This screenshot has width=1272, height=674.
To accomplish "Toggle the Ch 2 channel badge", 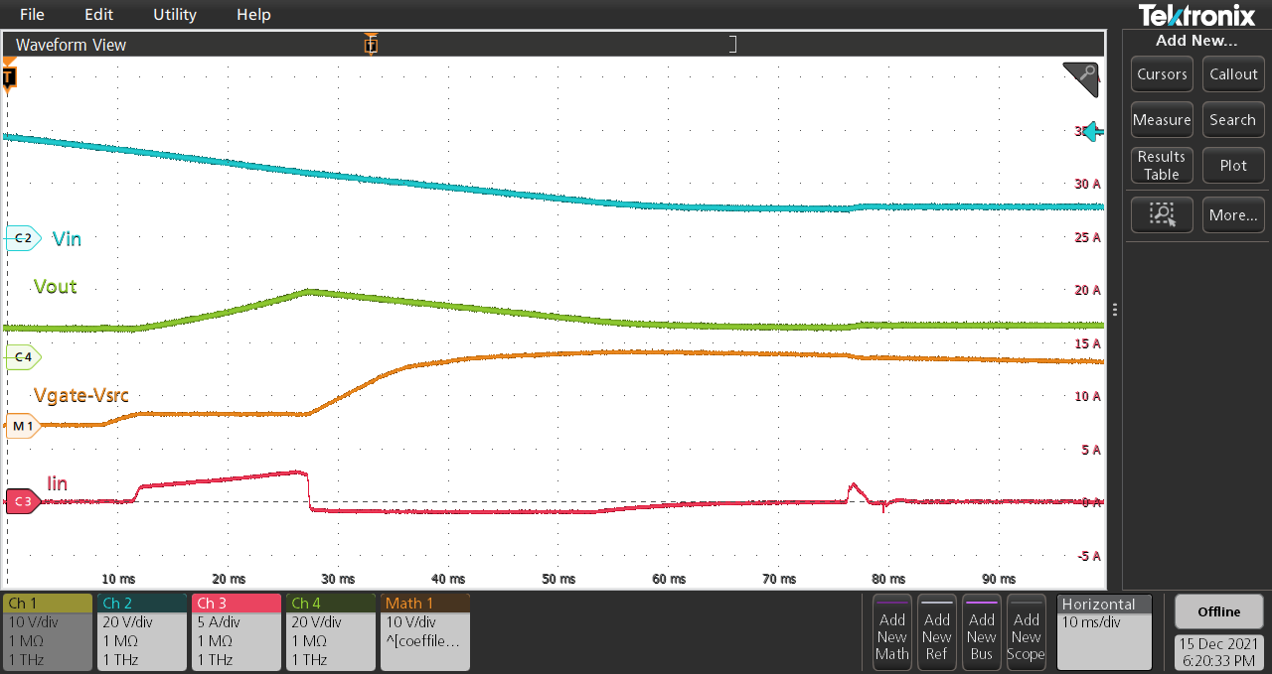I will tap(141, 632).
